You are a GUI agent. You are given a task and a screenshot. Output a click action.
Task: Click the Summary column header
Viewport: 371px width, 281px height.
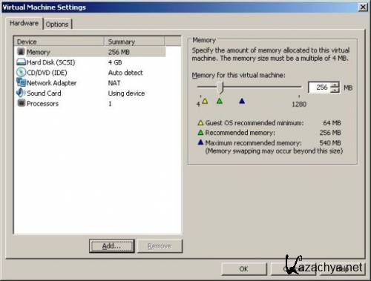click(135, 42)
